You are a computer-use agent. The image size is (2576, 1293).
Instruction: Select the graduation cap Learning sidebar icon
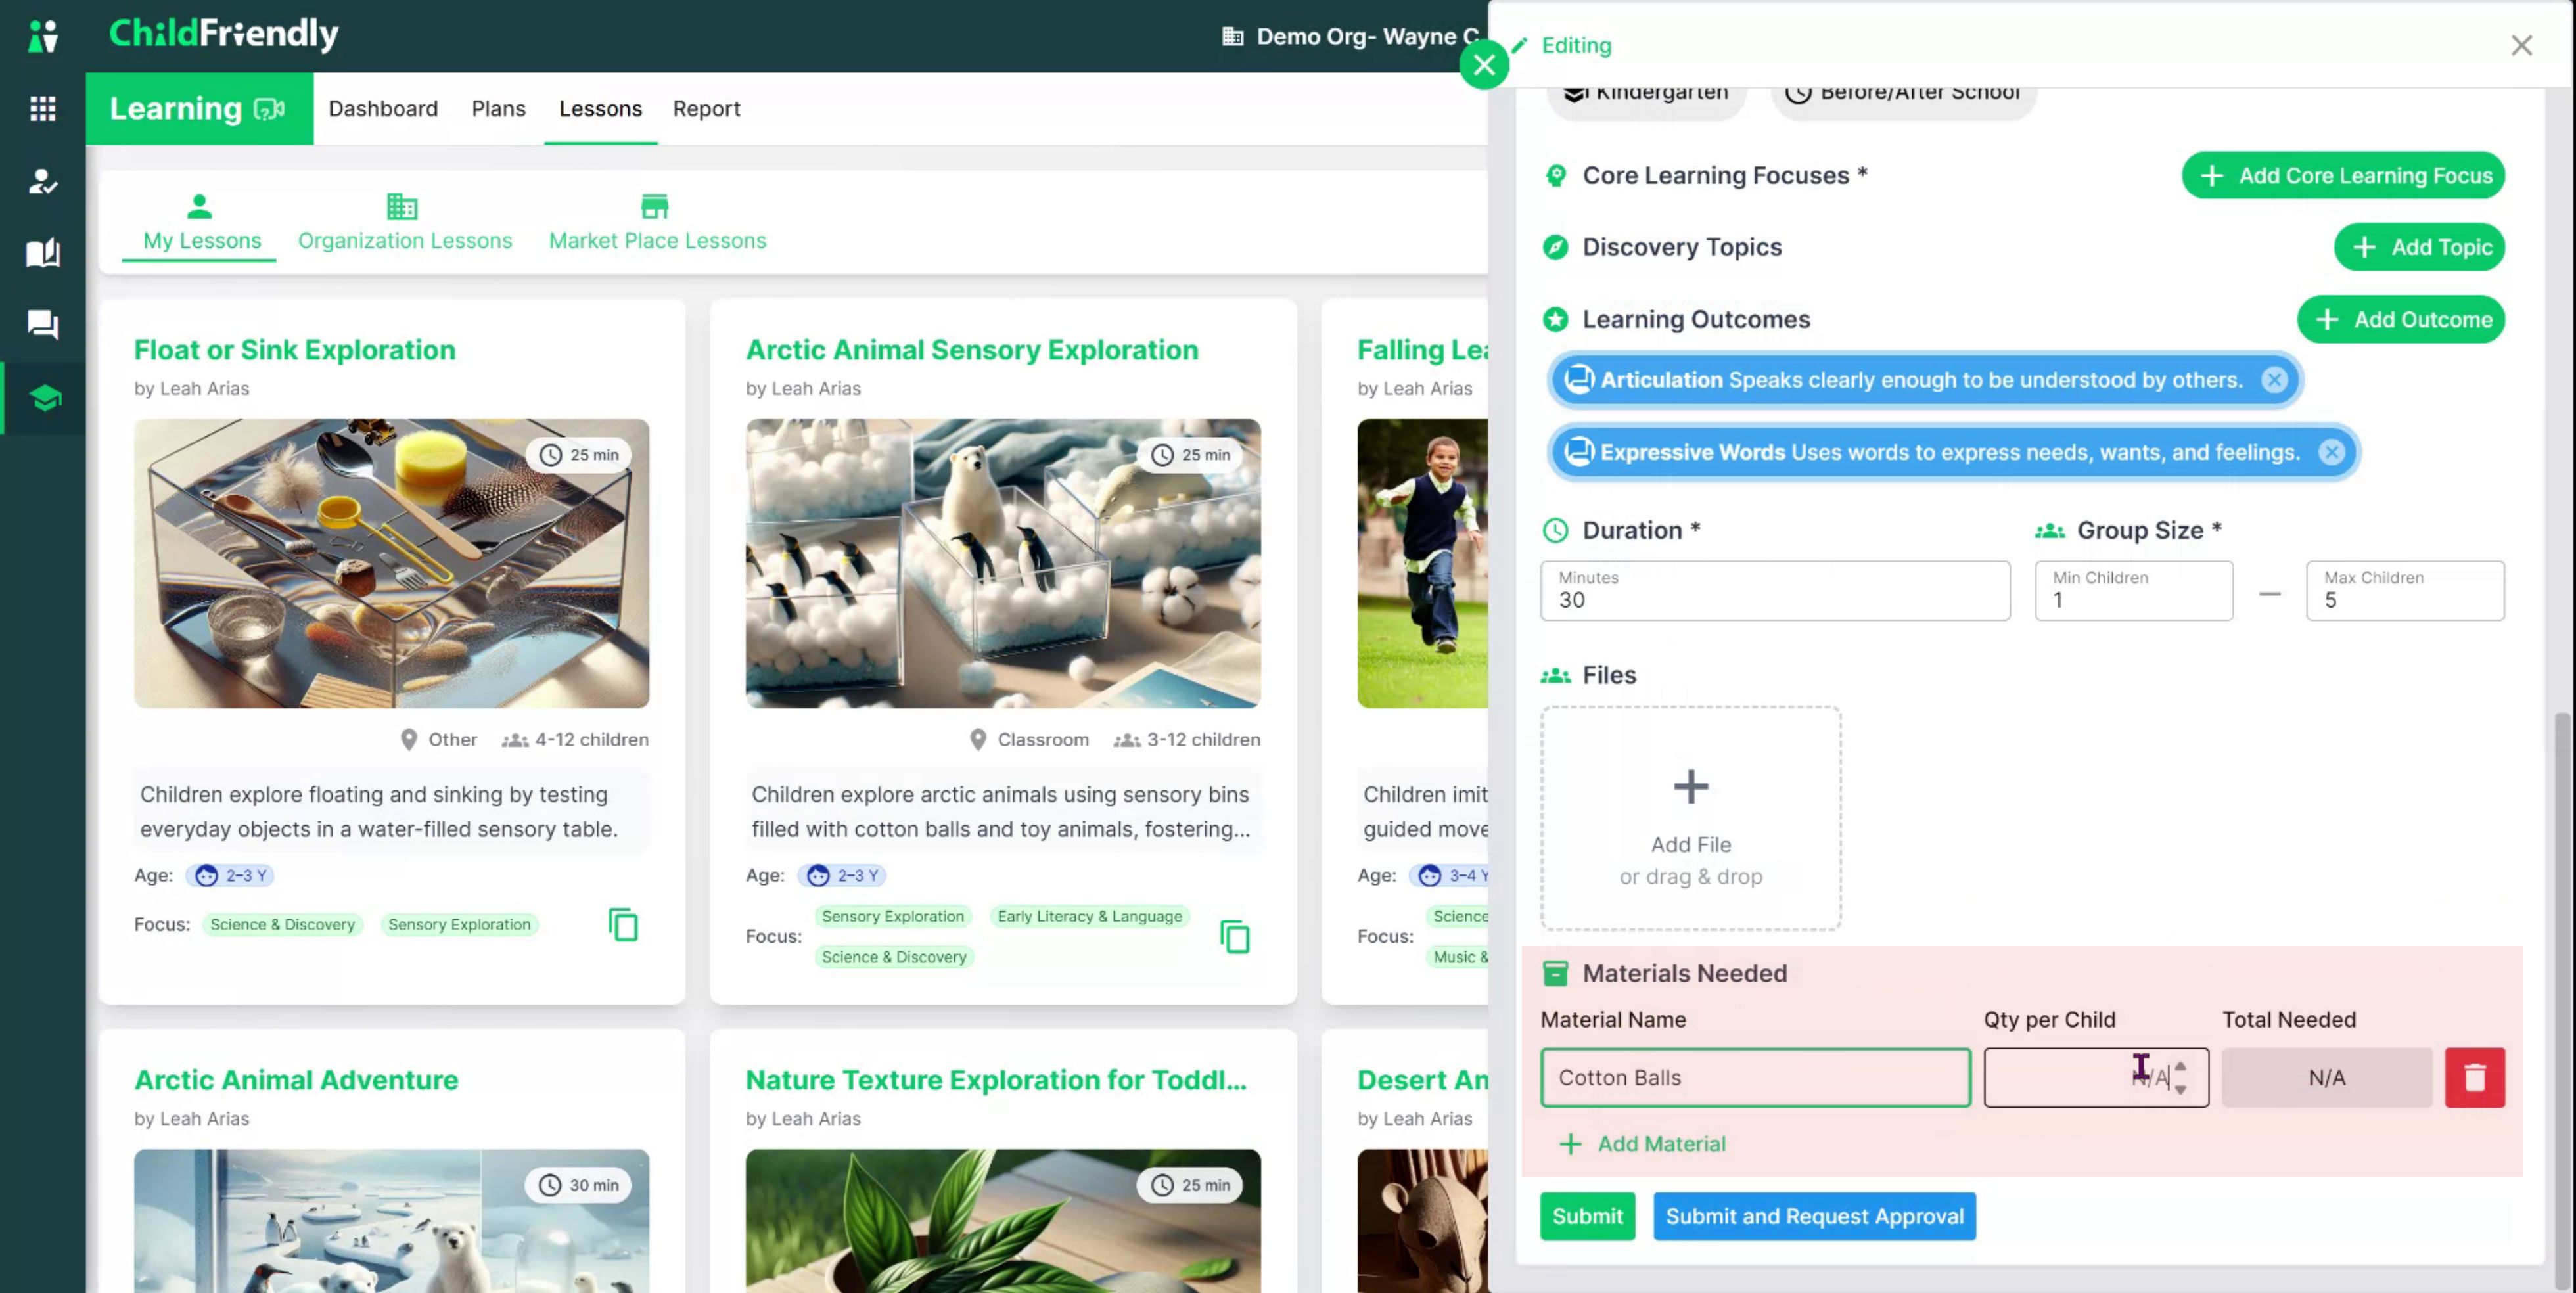(44, 398)
